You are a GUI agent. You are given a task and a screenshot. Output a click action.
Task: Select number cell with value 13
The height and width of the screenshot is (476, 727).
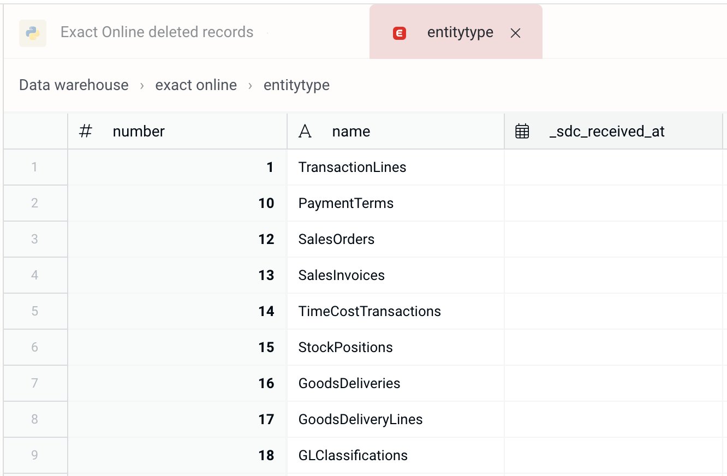click(177, 275)
